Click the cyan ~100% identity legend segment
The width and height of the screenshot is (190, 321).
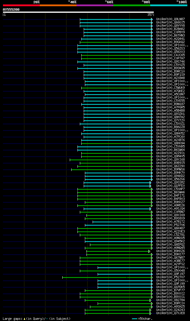(x=169, y=5)
